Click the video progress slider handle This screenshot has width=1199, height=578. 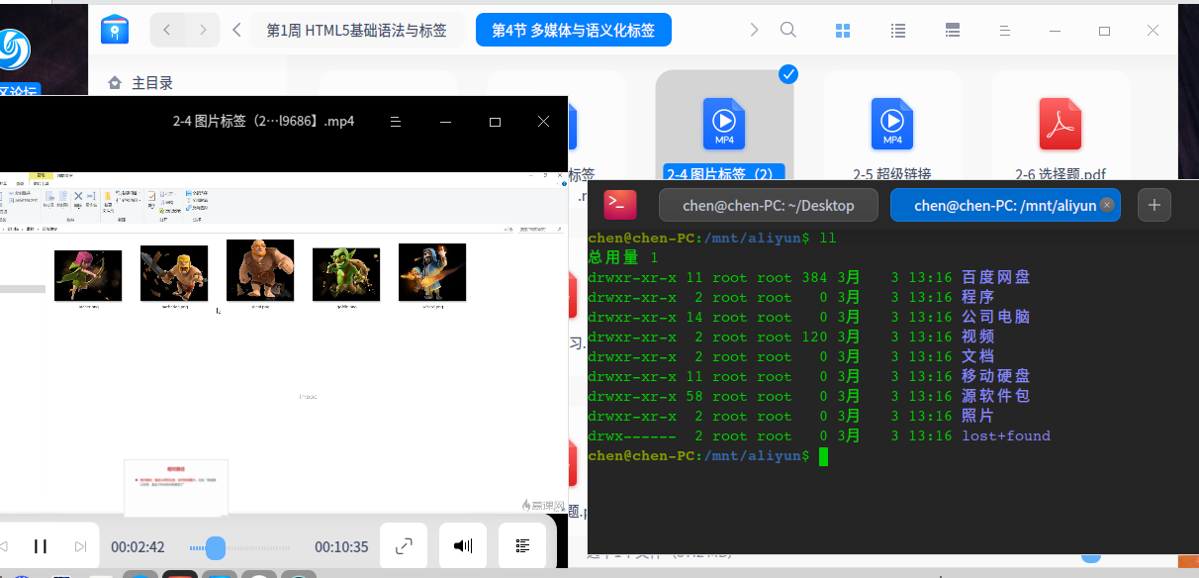coord(216,547)
